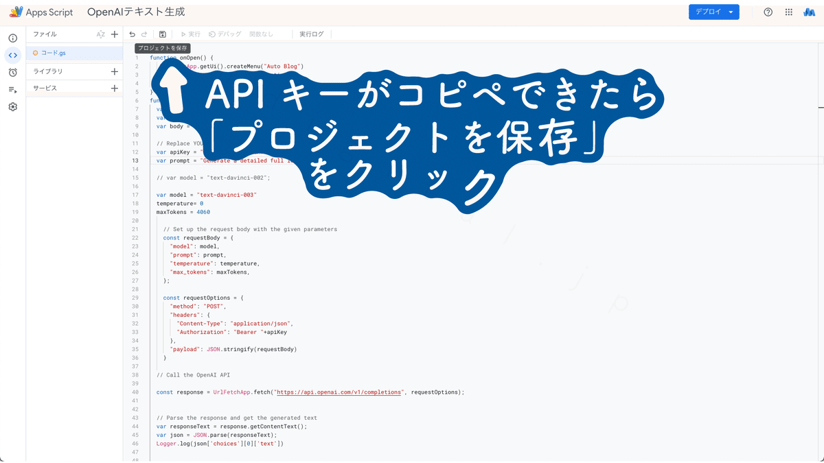Click the ライブラリ section label
Screen dimensions: 824x463
48,71
